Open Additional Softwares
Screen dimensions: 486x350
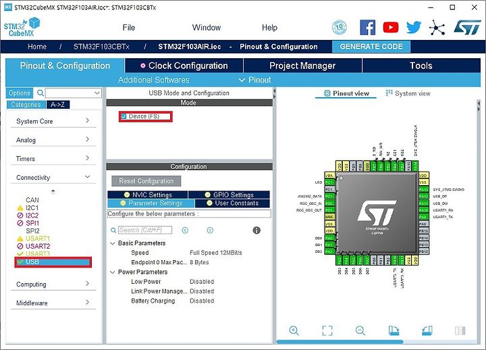[x=153, y=80]
